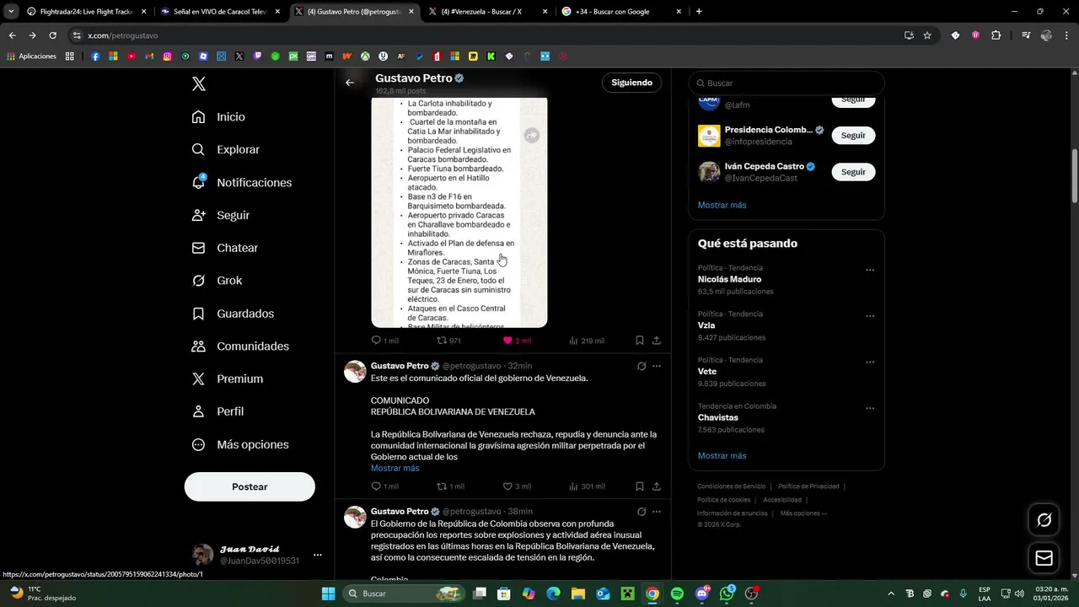The height and width of the screenshot is (607, 1079).
Task: Open the X logo home icon
Action: click(x=199, y=83)
